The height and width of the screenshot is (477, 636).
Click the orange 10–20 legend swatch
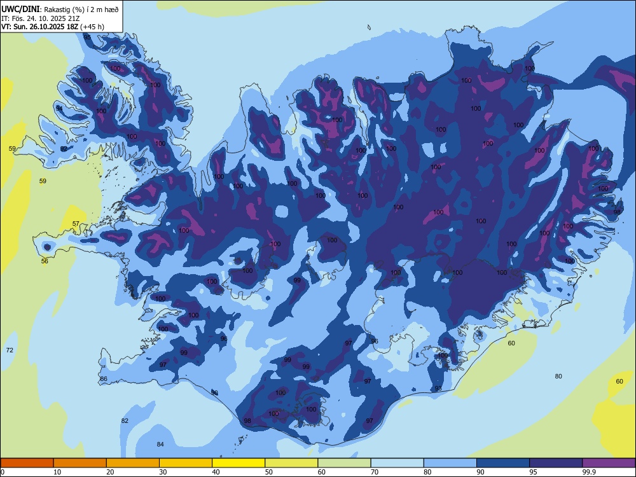(x=80, y=463)
